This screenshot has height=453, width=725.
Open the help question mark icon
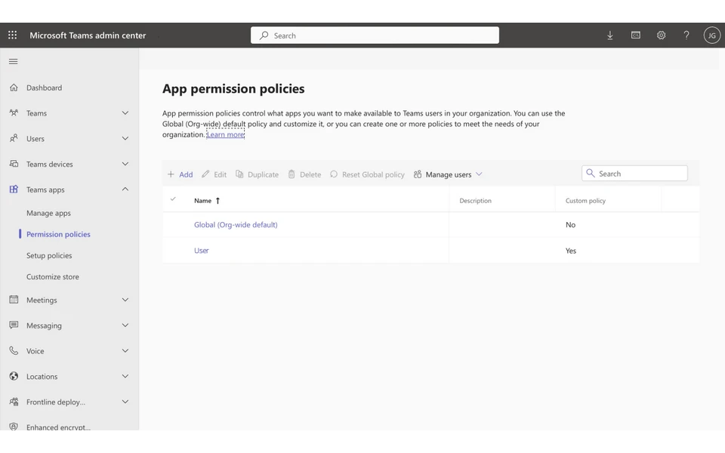pos(686,35)
